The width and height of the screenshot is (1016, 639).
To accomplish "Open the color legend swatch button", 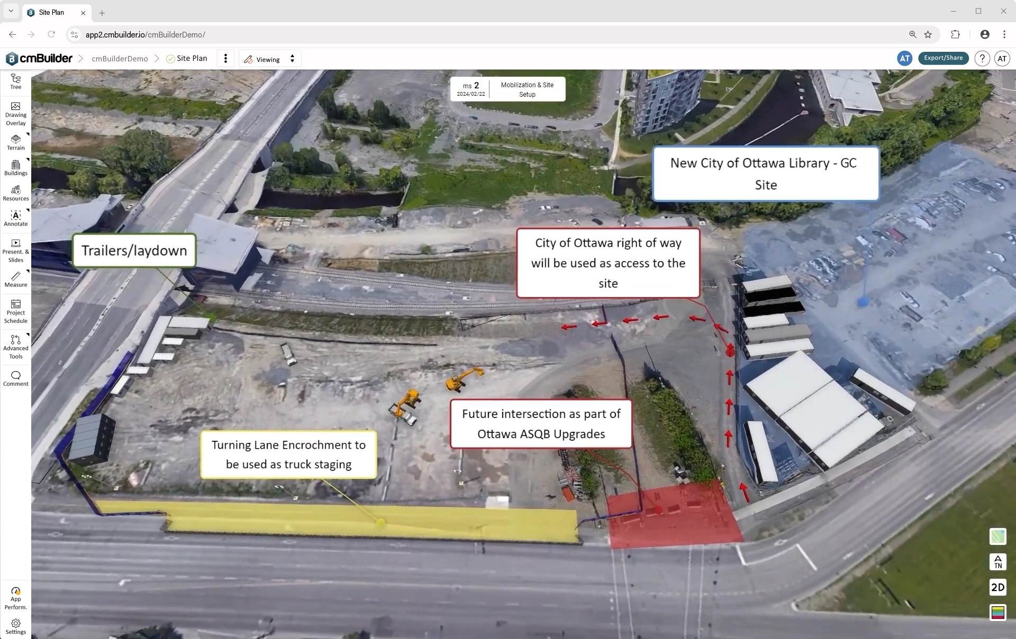I will (x=997, y=613).
